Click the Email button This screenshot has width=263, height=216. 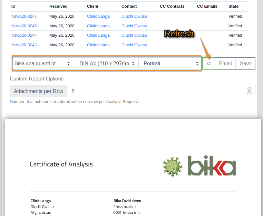click(225, 63)
